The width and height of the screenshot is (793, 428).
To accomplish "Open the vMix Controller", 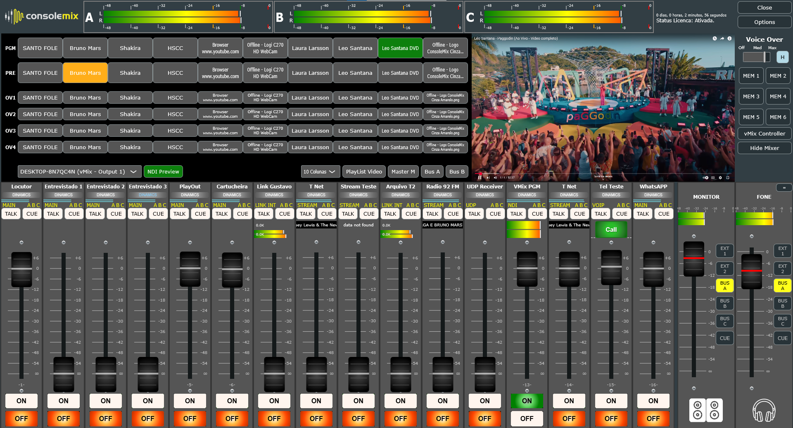I will click(x=765, y=133).
